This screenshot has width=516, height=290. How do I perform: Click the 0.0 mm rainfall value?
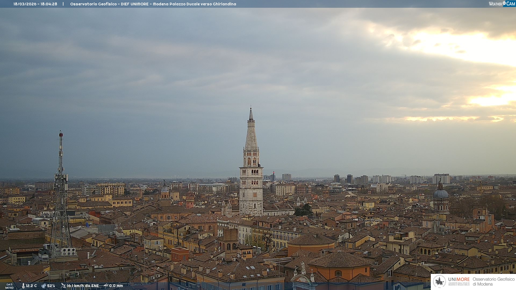click(116, 286)
